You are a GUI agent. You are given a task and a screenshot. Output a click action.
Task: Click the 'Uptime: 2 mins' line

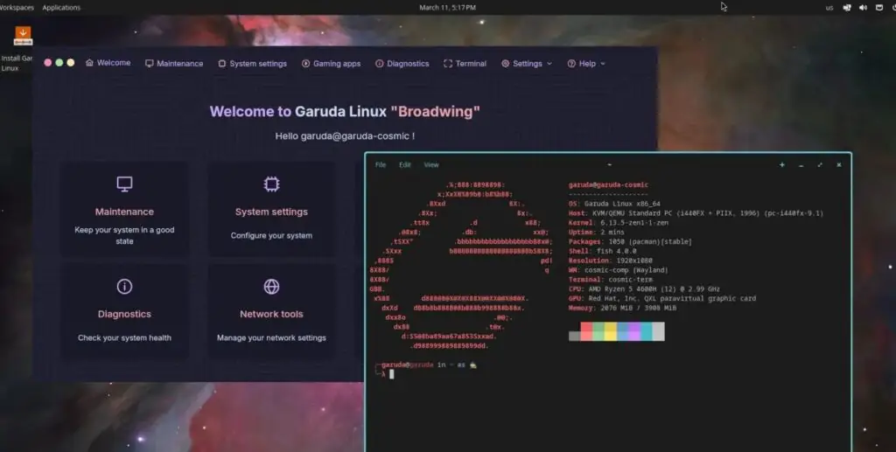click(x=597, y=233)
